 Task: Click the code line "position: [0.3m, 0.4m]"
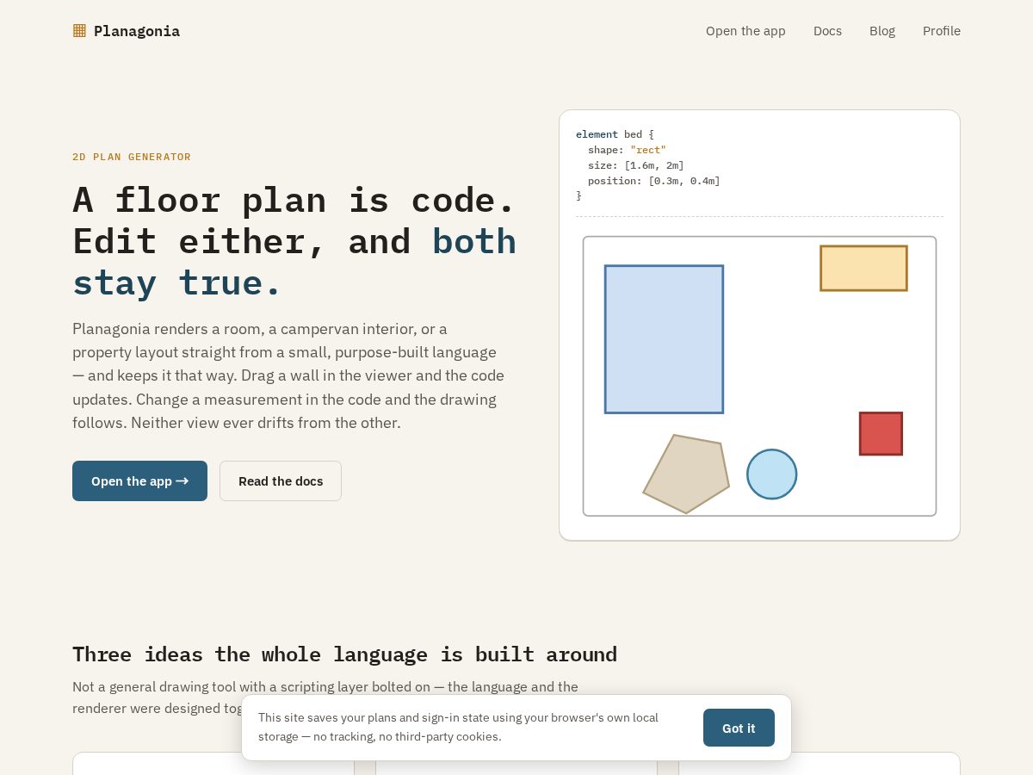pos(654,181)
